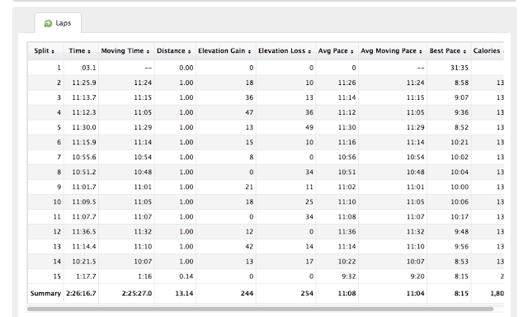Select split 5 time '11:30.0'
This screenshot has height=317, width=528.
pos(84,127)
